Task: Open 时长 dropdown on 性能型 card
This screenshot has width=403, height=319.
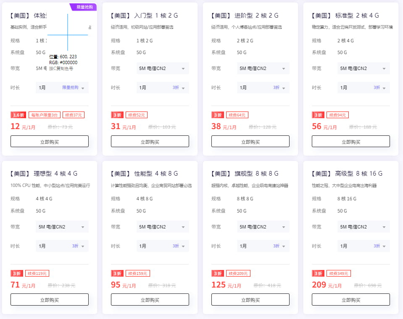Action: (x=163, y=246)
